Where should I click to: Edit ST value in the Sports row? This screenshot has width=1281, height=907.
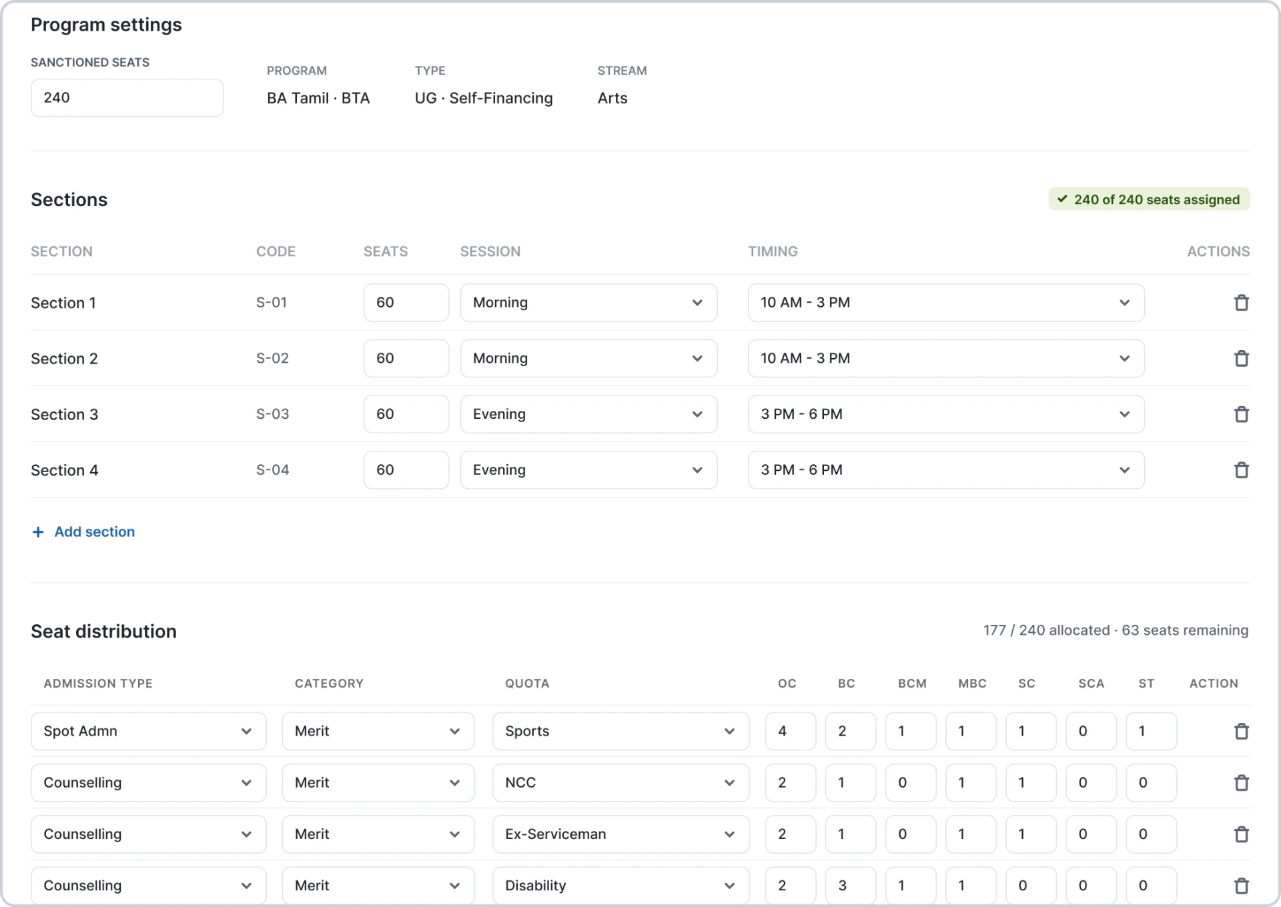(1151, 732)
